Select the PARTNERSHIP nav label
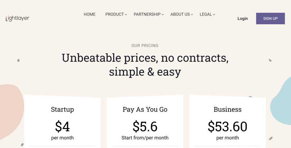291x148 pixels. click(x=147, y=15)
